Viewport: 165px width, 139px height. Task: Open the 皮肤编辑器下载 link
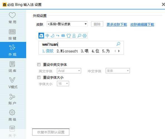(x=142, y=24)
